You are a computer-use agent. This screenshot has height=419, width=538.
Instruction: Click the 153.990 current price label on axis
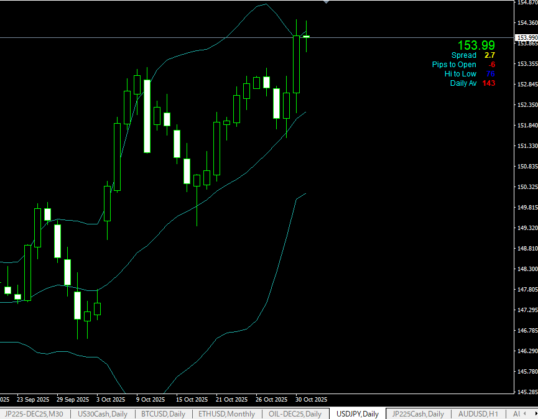pyautogui.click(x=526, y=37)
